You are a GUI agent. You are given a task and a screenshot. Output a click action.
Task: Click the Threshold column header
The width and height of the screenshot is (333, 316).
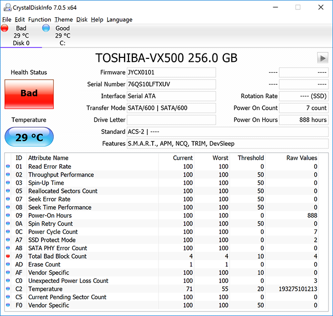click(251, 158)
